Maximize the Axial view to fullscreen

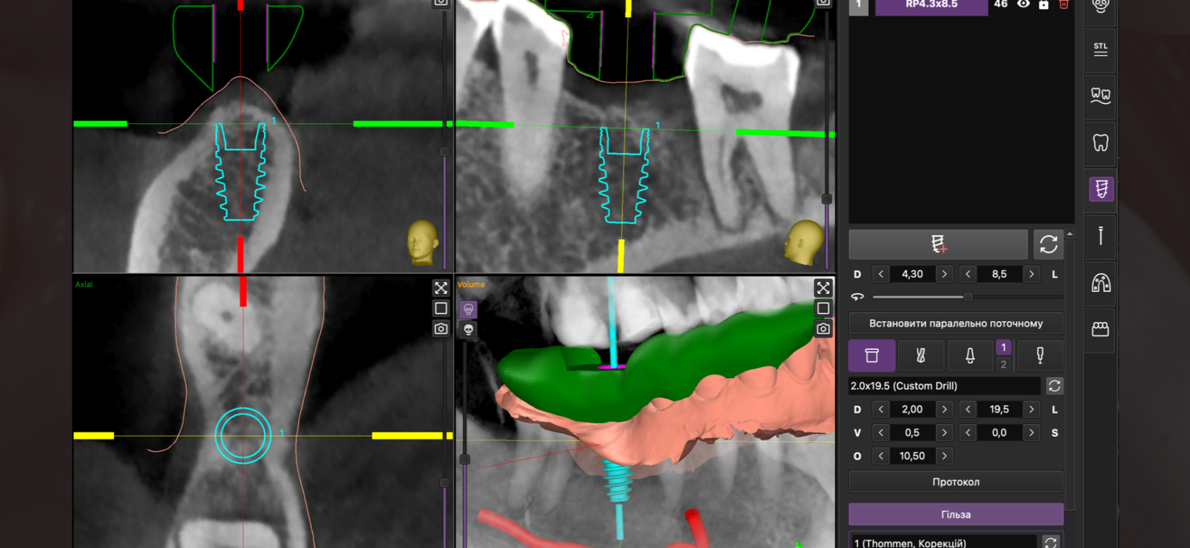441,288
